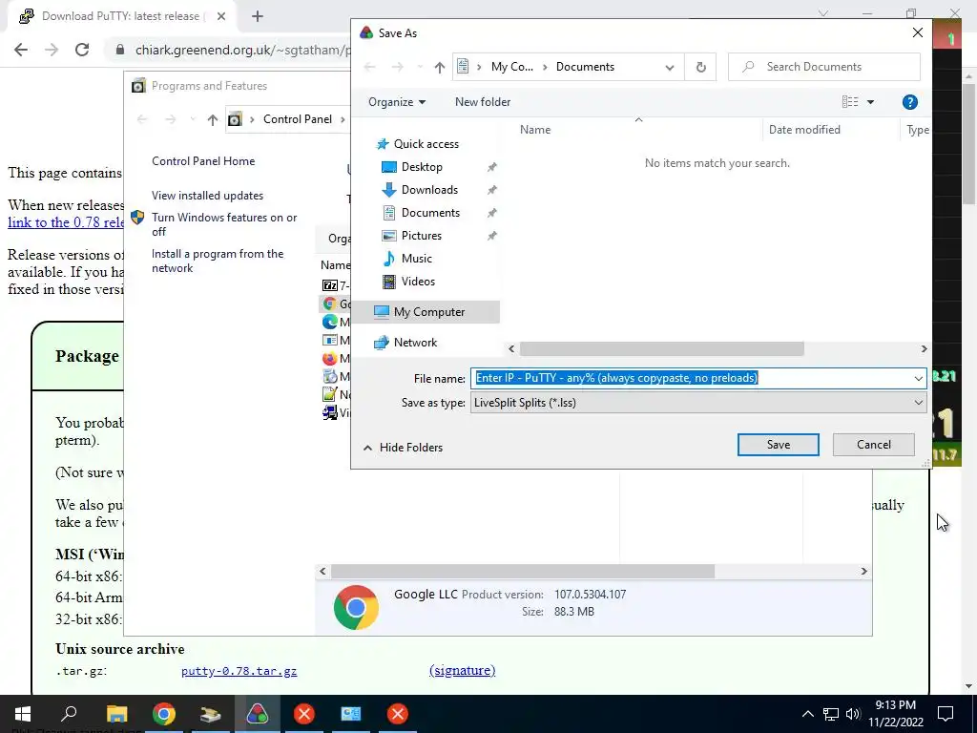Show hidden system tray icons
Screen dimensions: 977x733
pos(807,714)
